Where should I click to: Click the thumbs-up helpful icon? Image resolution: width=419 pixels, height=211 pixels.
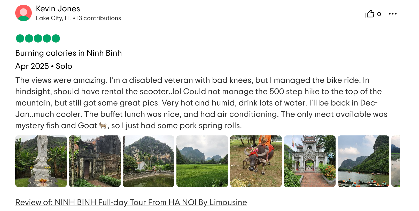(x=370, y=14)
